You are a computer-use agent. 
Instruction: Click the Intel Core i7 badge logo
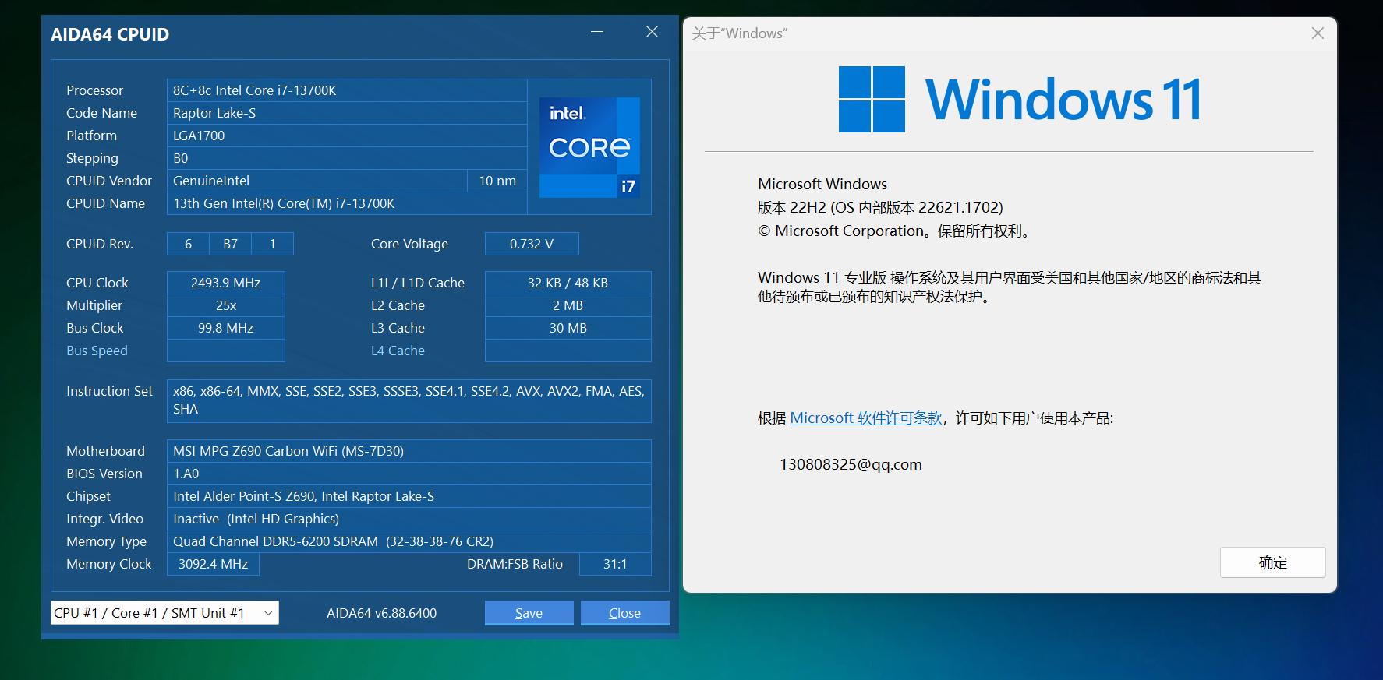pos(589,146)
